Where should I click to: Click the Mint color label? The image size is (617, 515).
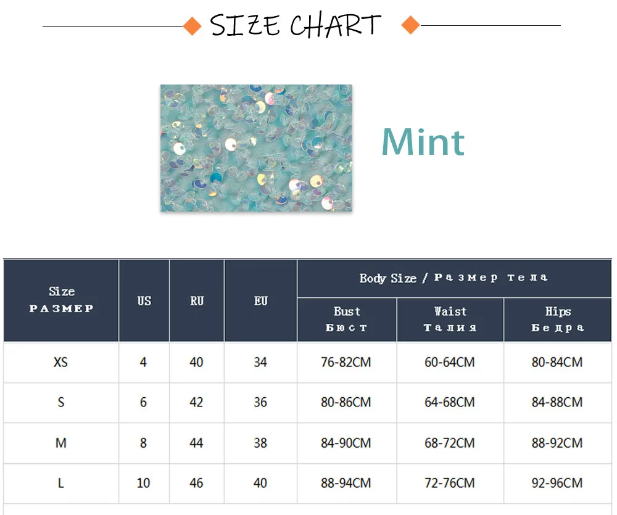tap(423, 142)
